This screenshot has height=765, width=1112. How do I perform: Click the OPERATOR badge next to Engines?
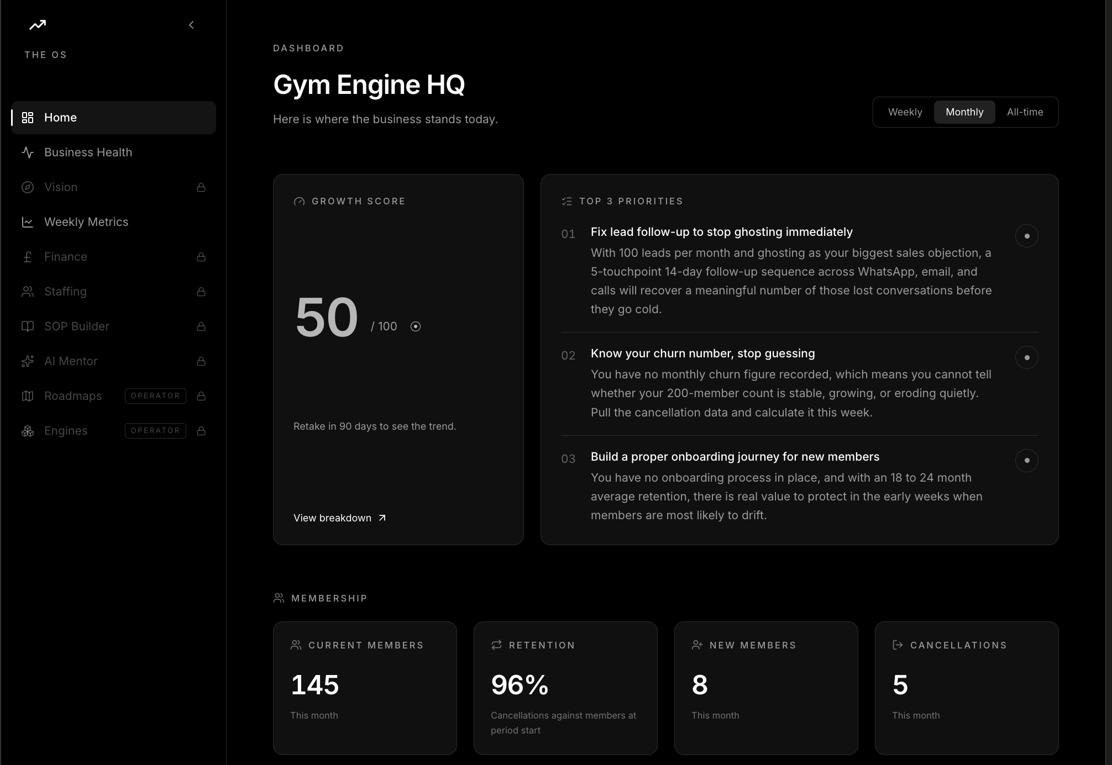tap(155, 431)
